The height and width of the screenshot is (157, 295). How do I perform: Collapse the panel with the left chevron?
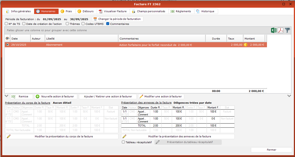(x=7, y=96)
